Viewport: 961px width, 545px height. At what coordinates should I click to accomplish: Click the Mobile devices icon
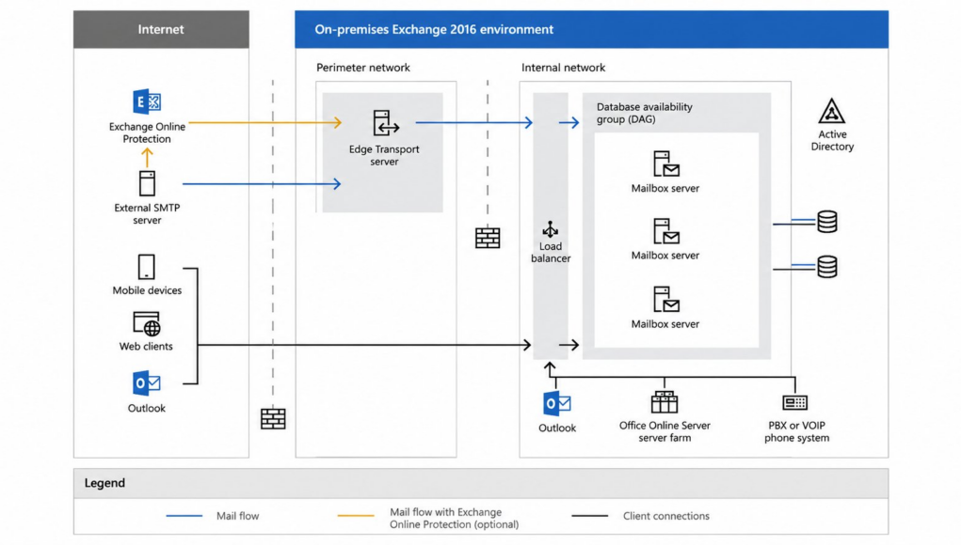147,267
